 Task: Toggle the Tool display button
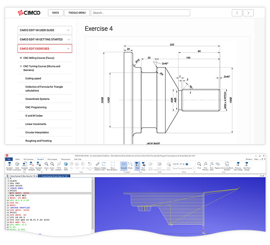click(137, 165)
